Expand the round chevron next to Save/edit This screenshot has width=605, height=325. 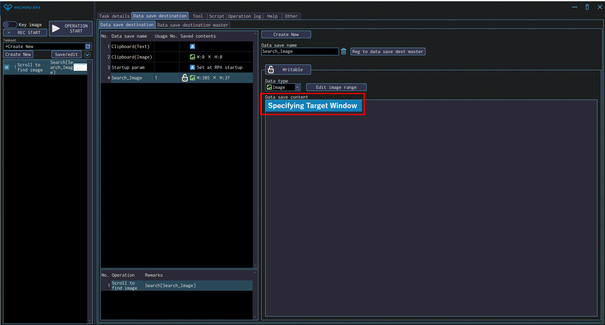(x=87, y=55)
